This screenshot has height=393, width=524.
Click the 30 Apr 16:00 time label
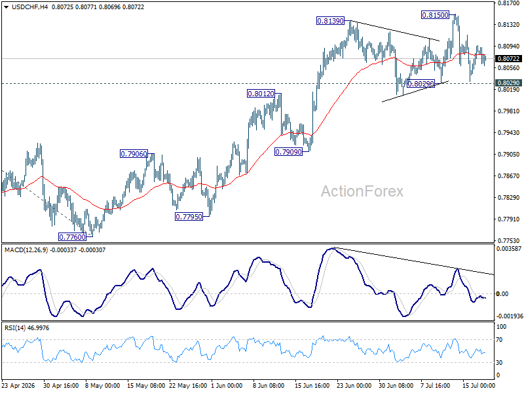tap(61, 386)
